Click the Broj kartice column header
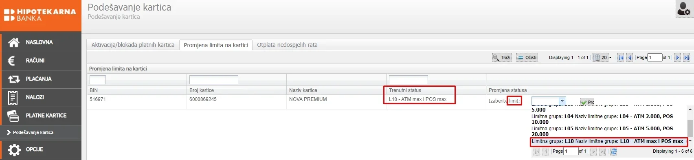Image resolution: width=694 pixels, height=160 pixels. pyautogui.click(x=237, y=90)
